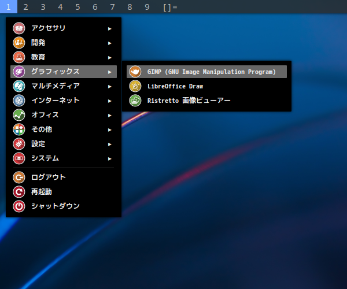Open the アクセサリ menu entry

point(64,28)
